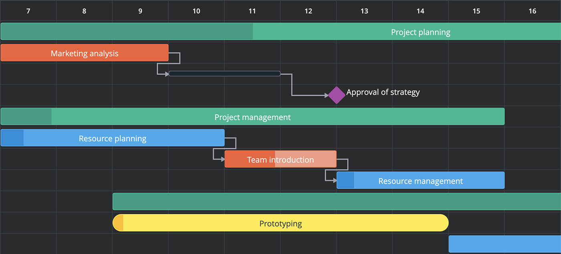Click the Resource planning task bar
The image size is (561, 254).
(113, 138)
